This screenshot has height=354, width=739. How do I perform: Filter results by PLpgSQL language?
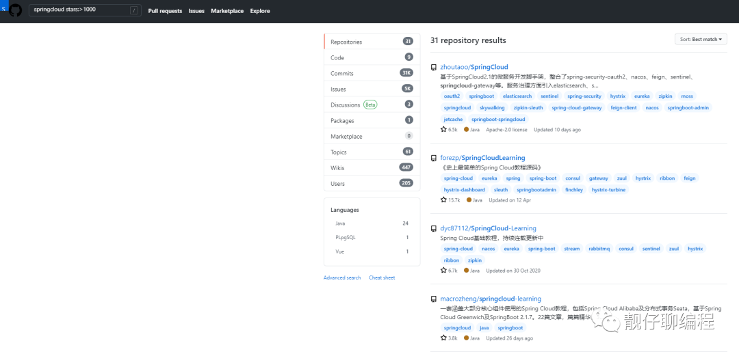coord(372,237)
